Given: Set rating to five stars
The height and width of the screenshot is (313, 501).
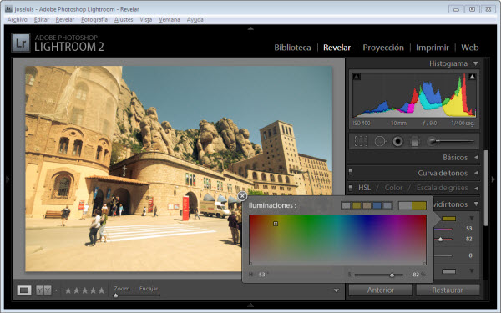Looking at the screenshot, I should 101,290.
